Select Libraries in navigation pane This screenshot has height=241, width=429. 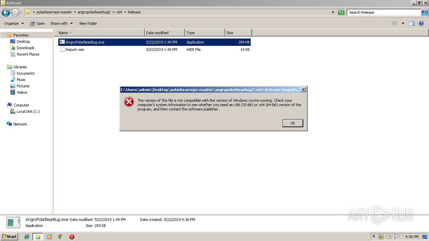[20, 67]
